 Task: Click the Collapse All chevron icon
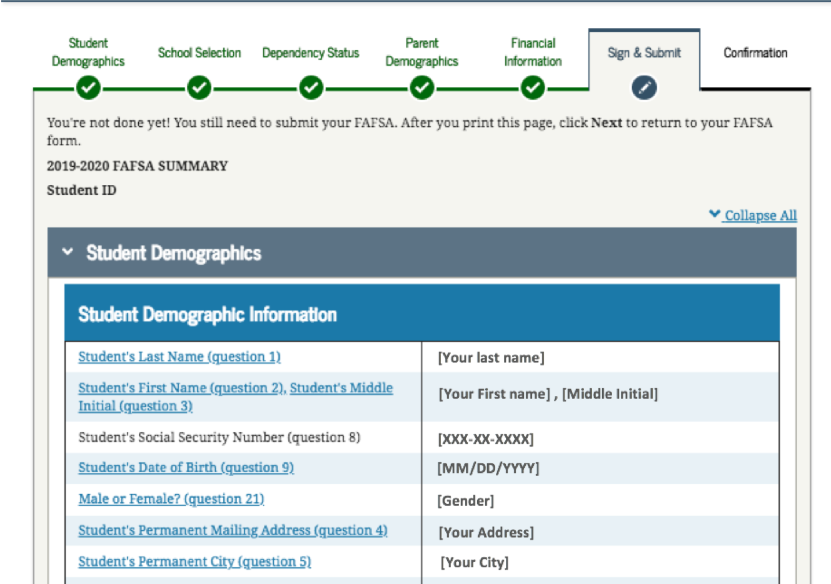(715, 214)
